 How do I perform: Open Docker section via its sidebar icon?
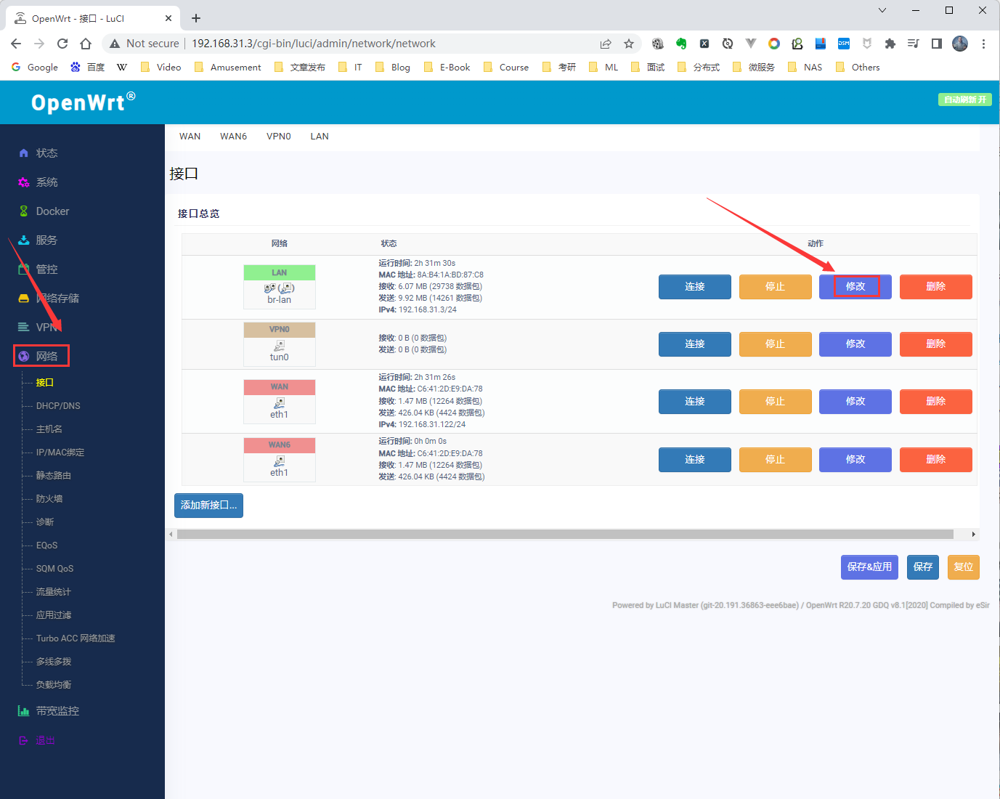(23, 211)
